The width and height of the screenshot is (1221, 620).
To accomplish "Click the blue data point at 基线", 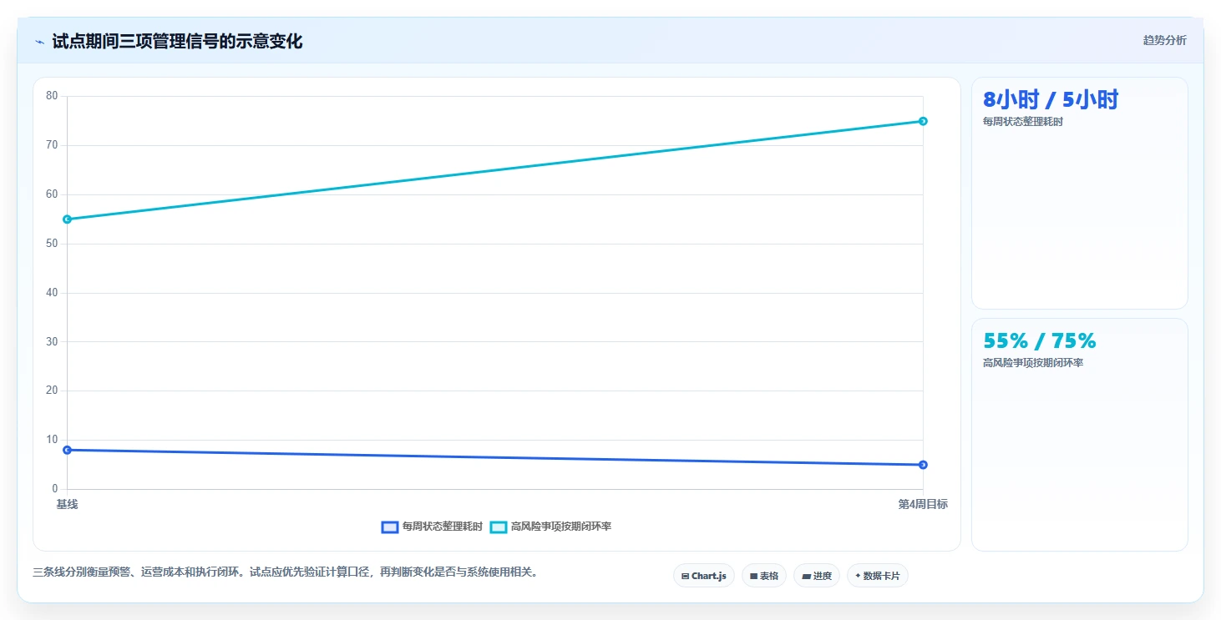I will [67, 450].
